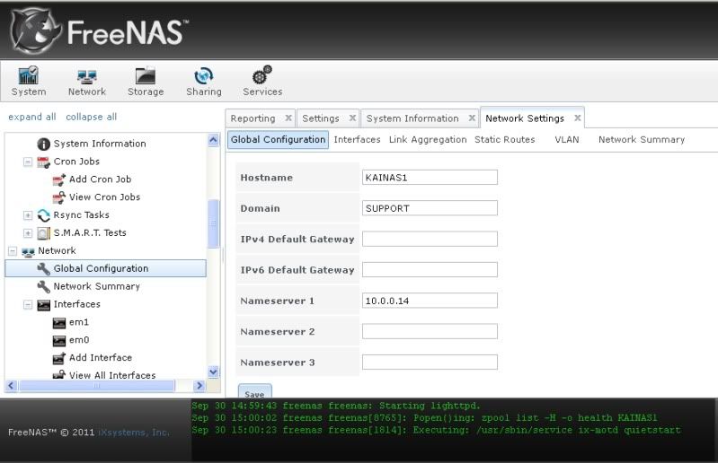The height and width of the screenshot is (463, 718).
Task: Click the Add Cron Job icon
Action: coord(59,179)
